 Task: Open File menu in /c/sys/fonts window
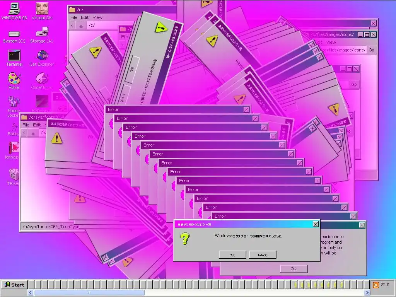coord(26,125)
